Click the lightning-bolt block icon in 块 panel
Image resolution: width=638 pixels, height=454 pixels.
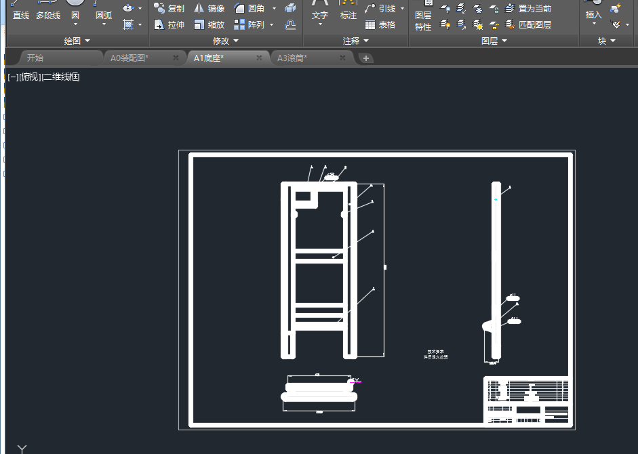click(616, 8)
